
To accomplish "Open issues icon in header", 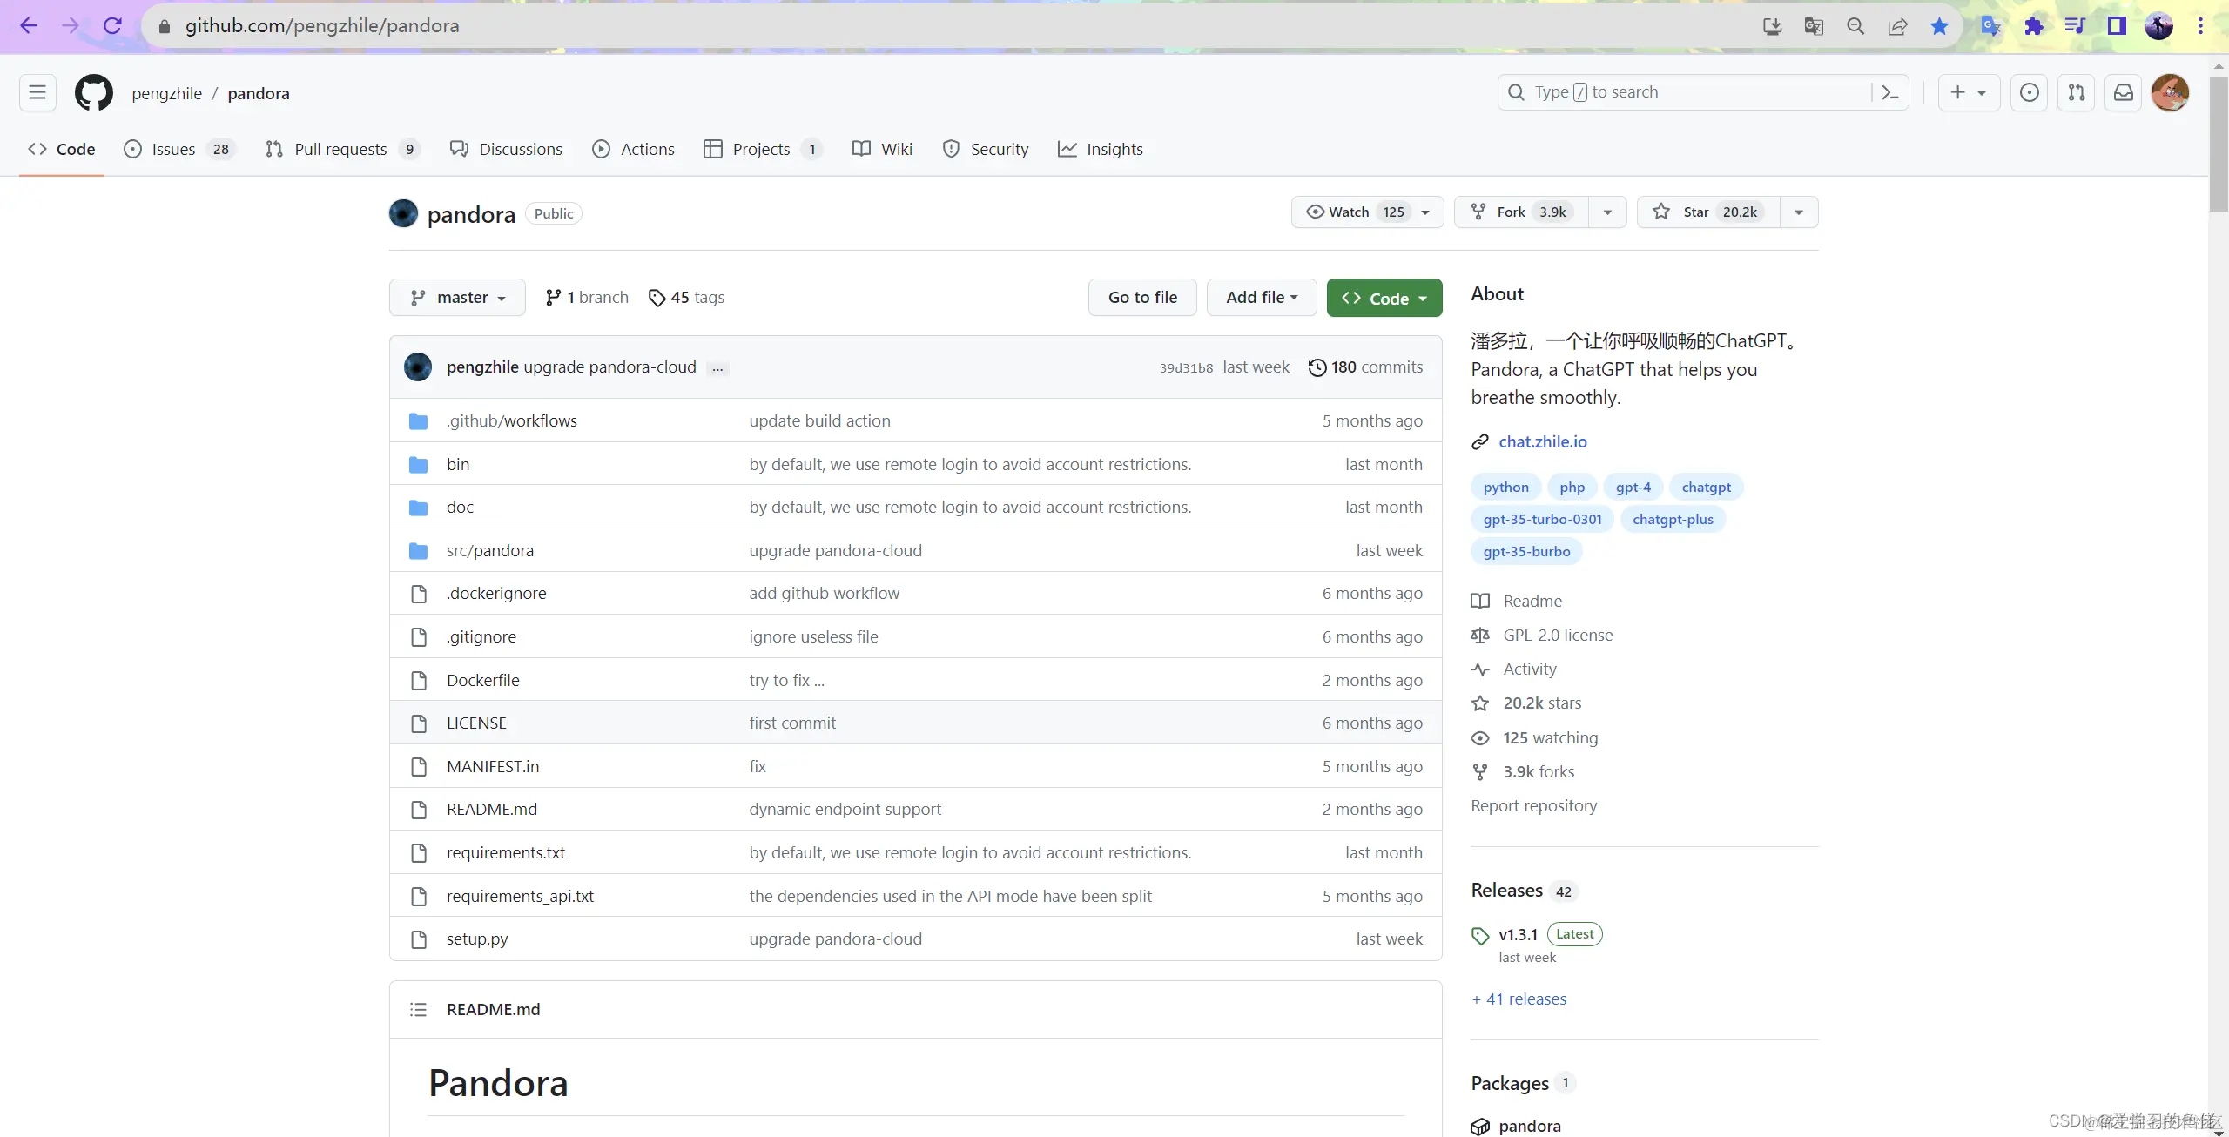I will (x=2030, y=92).
